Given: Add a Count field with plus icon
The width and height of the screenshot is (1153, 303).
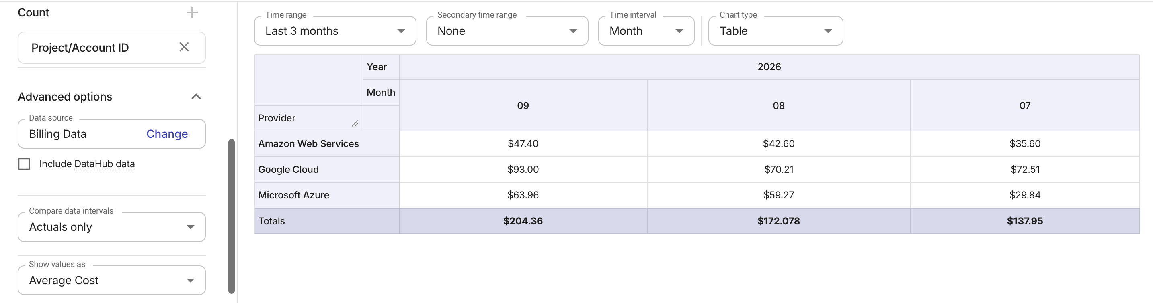Looking at the screenshot, I should pos(192,12).
